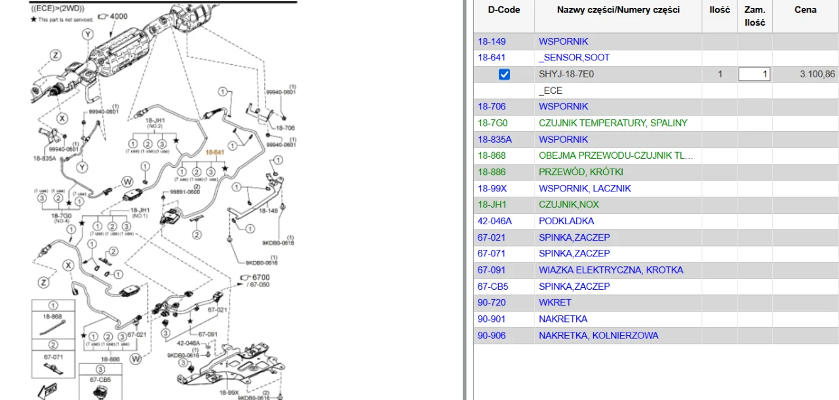Select WIAZKA ELEKTRYCZNA, KROTKA entry

[611, 270]
